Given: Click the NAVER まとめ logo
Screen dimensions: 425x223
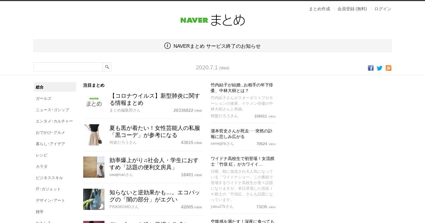Looking at the screenshot, I should (212, 20).
